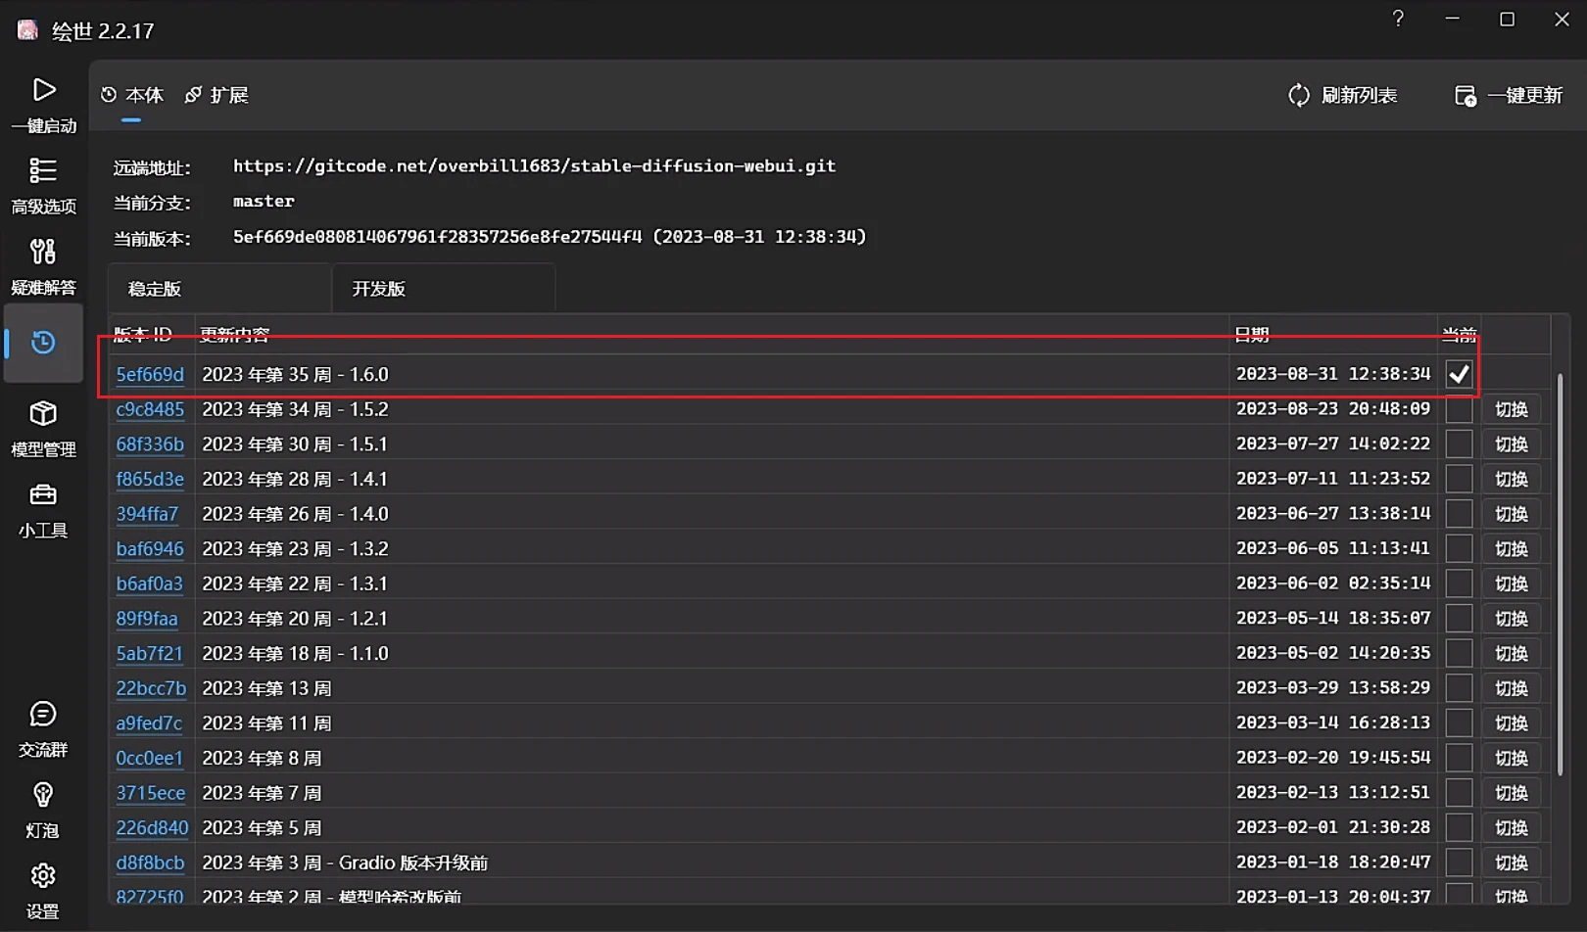The width and height of the screenshot is (1587, 932).
Task: Open small tools (小工具) toolbox icon
Action: tap(43, 495)
